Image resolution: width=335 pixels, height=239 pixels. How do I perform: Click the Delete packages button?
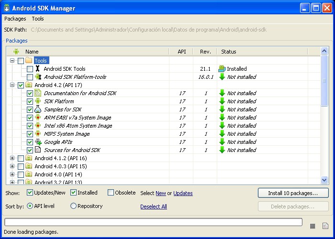click(x=293, y=206)
